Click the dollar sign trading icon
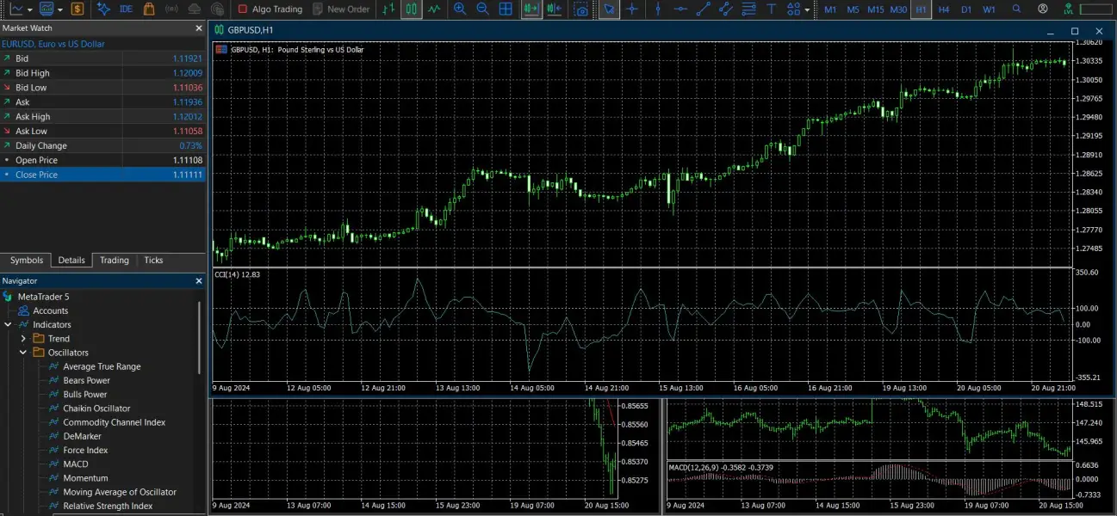1117x516 pixels. click(x=78, y=9)
